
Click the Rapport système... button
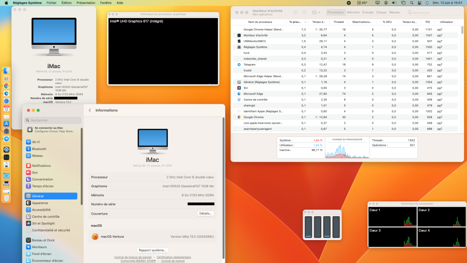click(153, 250)
